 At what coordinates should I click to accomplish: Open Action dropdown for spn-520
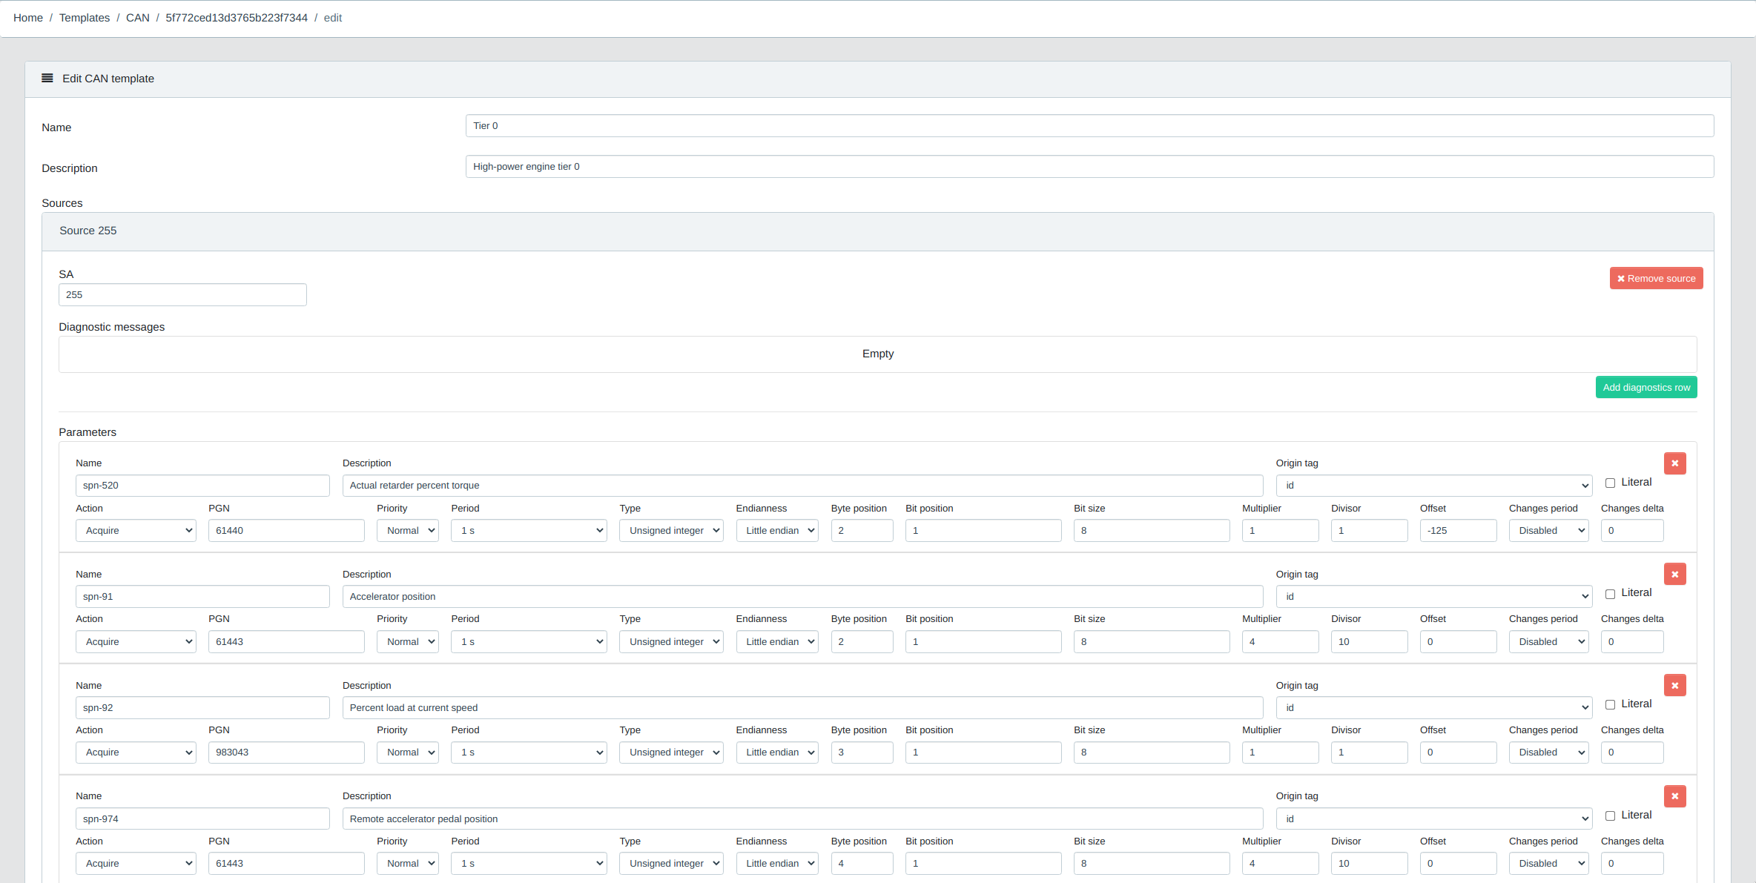[x=136, y=531]
